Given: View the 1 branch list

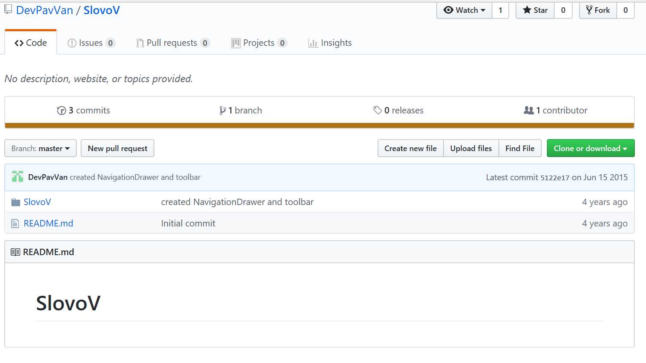Looking at the screenshot, I should tap(240, 110).
